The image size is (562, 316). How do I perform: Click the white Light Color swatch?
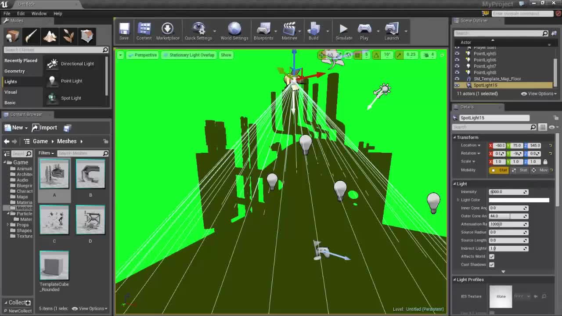pos(519,200)
